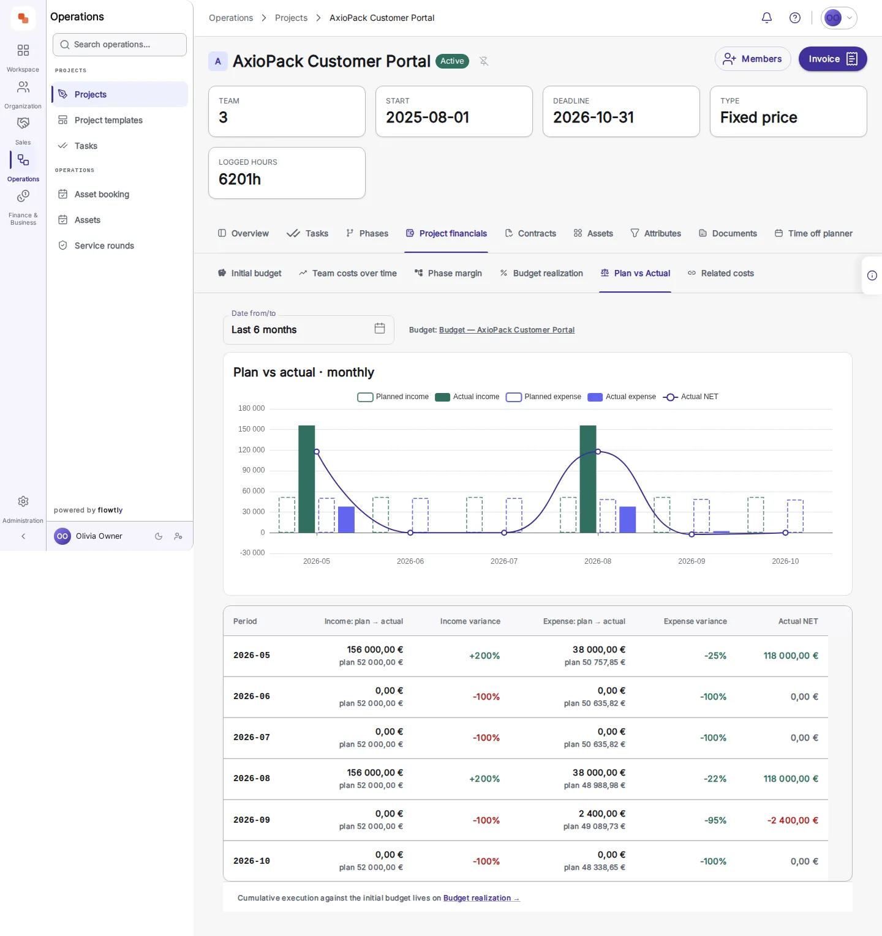Toggle Actual expense legend series
882x936 pixels.
click(x=622, y=397)
